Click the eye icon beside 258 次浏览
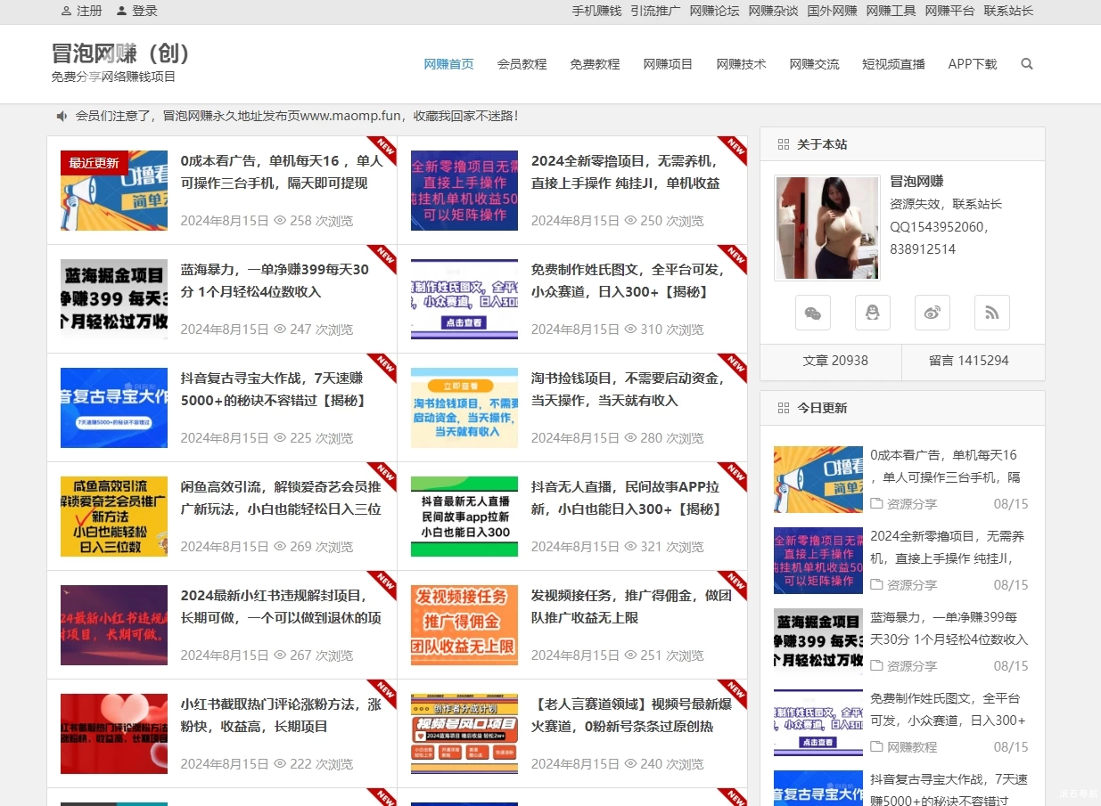This screenshot has width=1101, height=806. (279, 221)
